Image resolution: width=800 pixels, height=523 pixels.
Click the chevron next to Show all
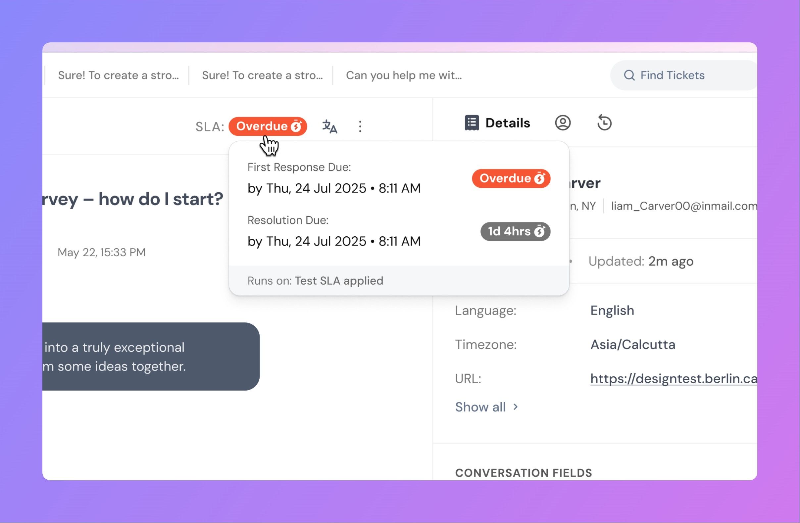point(516,407)
